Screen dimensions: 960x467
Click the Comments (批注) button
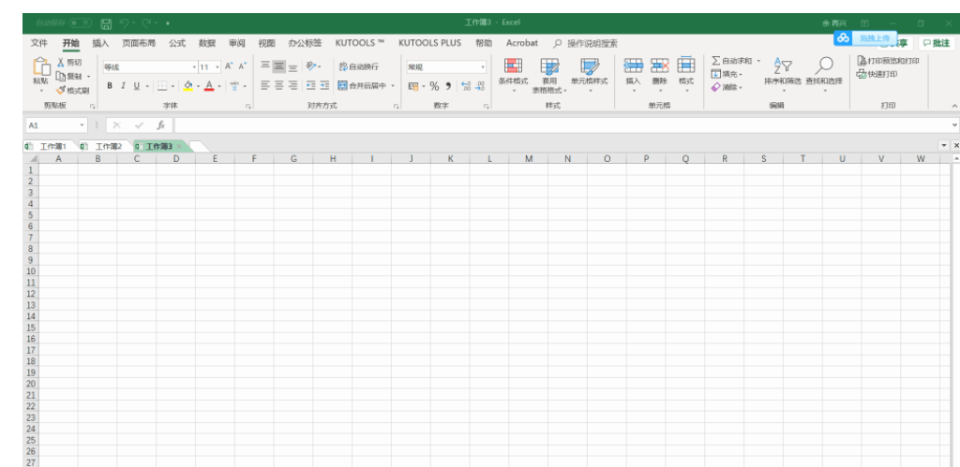point(937,43)
